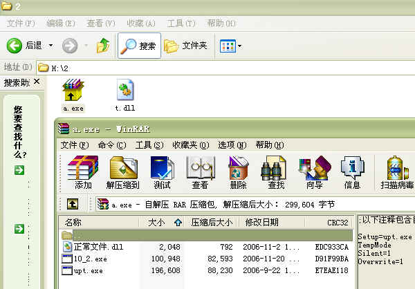
Task: Open WinRAR Help (帮助) menu
Action: [270, 145]
